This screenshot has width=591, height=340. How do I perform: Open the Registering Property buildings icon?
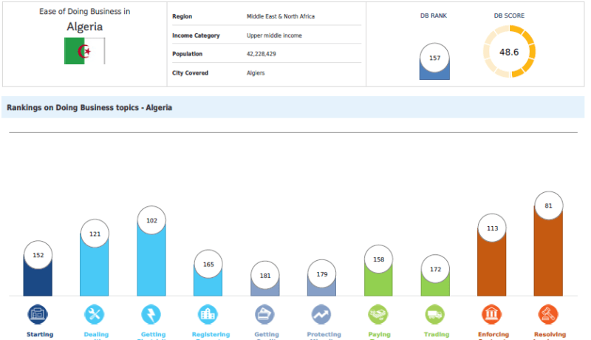point(209,313)
